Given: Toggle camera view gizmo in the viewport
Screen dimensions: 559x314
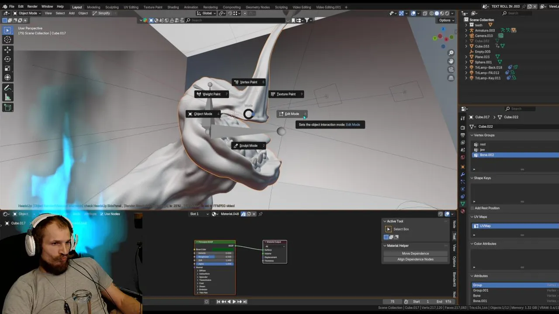Looking at the screenshot, I should 451,69.
